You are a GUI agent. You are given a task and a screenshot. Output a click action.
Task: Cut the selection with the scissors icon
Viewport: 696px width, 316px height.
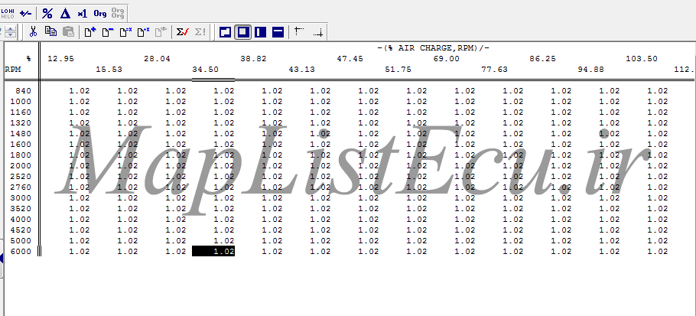(x=33, y=31)
